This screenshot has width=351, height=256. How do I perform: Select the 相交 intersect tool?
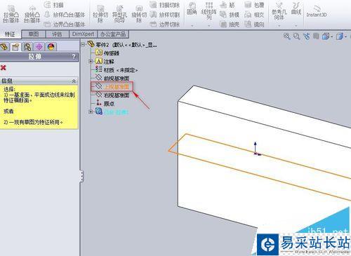tap(254, 15)
